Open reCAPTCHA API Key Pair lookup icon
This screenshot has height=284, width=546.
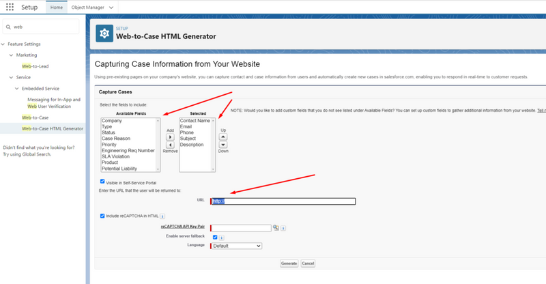(x=276, y=227)
